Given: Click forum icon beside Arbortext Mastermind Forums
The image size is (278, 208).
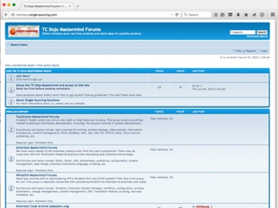Looking at the screenshot, I should (11, 159).
